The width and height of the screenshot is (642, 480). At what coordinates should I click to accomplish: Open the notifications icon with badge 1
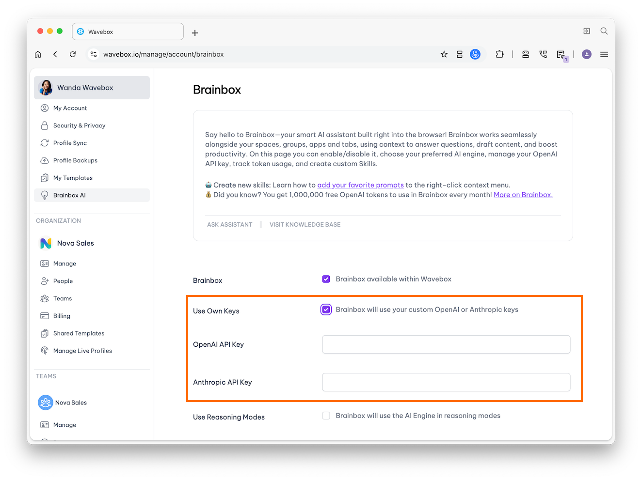(562, 55)
